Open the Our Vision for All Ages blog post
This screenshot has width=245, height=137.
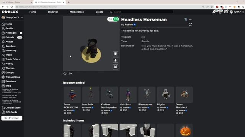pos(10,96)
